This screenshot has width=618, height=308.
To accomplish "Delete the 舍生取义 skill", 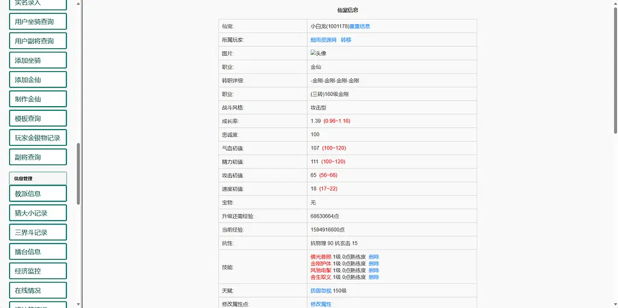I will (374, 277).
